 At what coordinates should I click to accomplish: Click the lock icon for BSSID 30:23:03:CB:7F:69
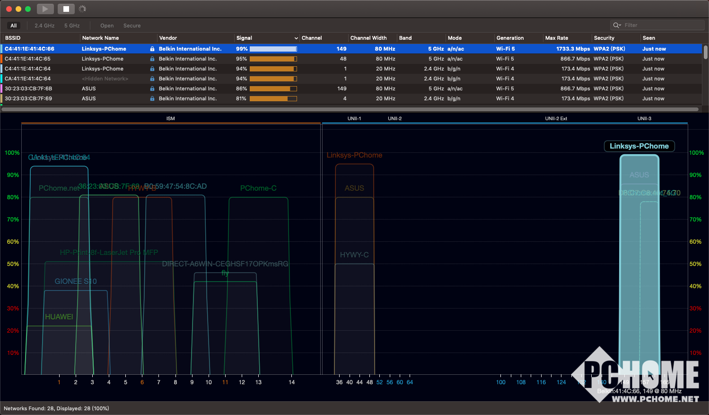(x=152, y=98)
